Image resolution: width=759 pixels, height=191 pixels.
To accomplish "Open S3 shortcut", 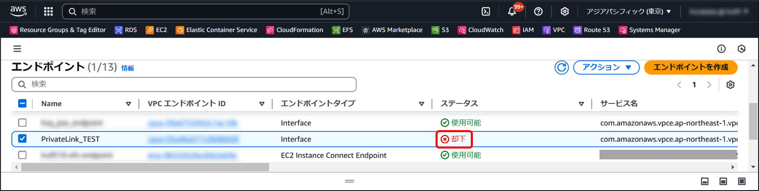I will [440, 30].
